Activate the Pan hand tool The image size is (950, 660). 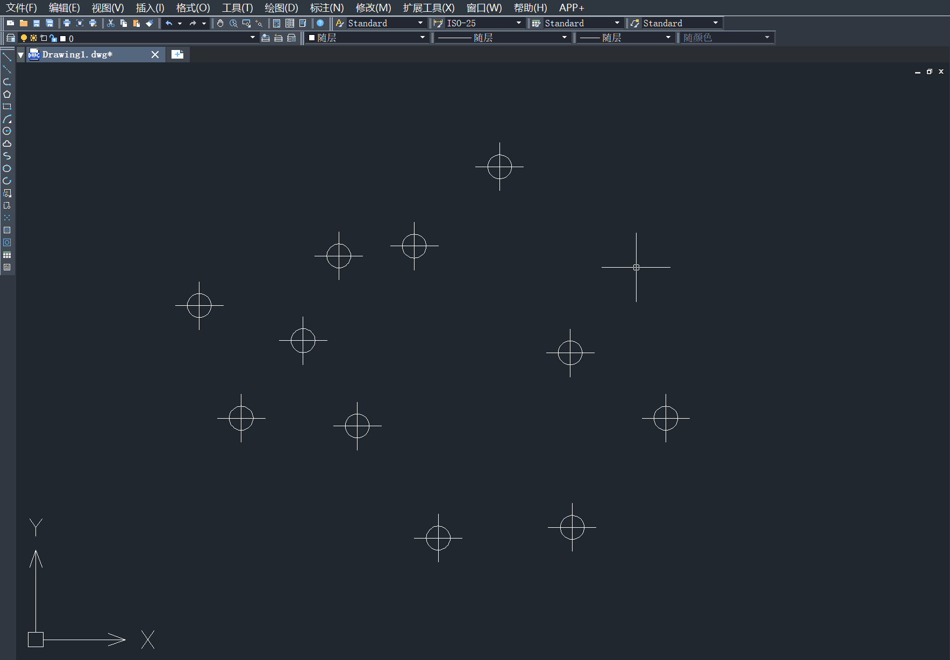point(220,23)
